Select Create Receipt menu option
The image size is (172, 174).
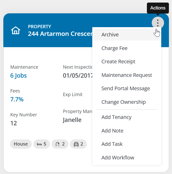pyautogui.click(x=118, y=62)
